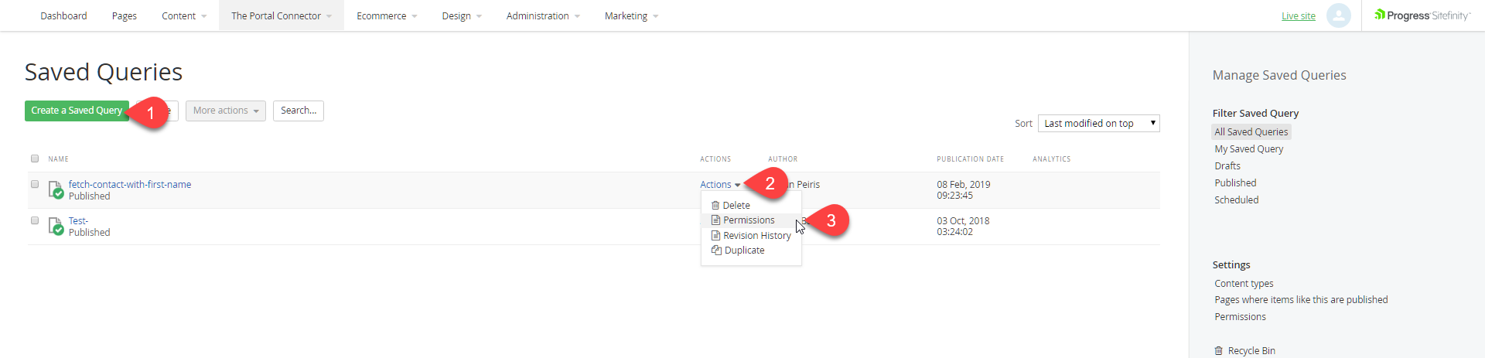This screenshot has height=358, width=1485.
Task: Open the Live site link
Action: tap(1299, 16)
